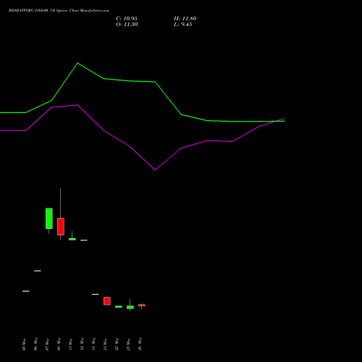362x362 pixels.
Task: Click the high value "H: 11.80"
Action: click(x=185, y=19)
